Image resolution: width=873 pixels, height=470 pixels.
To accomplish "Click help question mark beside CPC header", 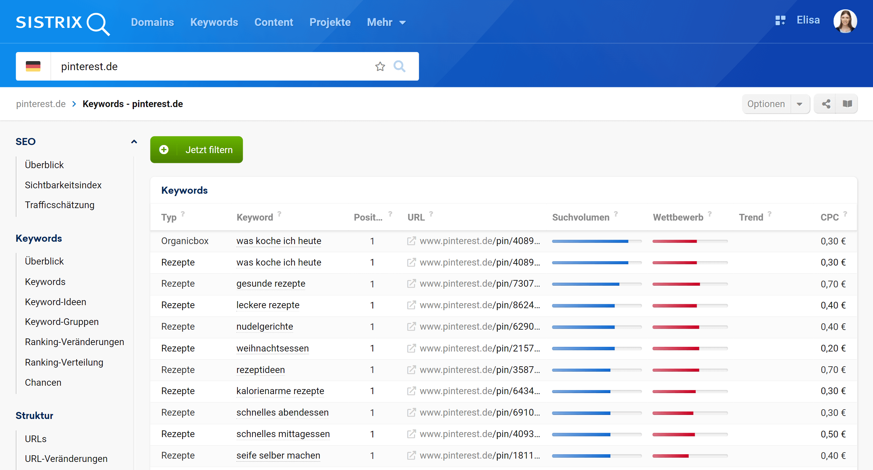I will (845, 214).
